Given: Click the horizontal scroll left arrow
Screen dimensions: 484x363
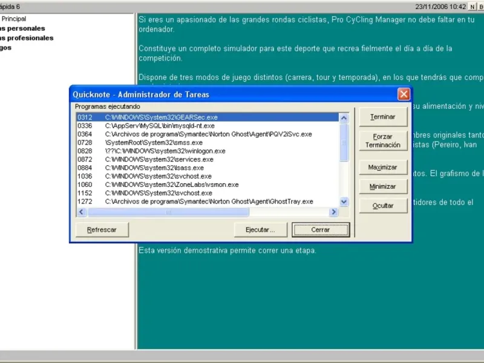Looking at the screenshot, I should point(82,212).
